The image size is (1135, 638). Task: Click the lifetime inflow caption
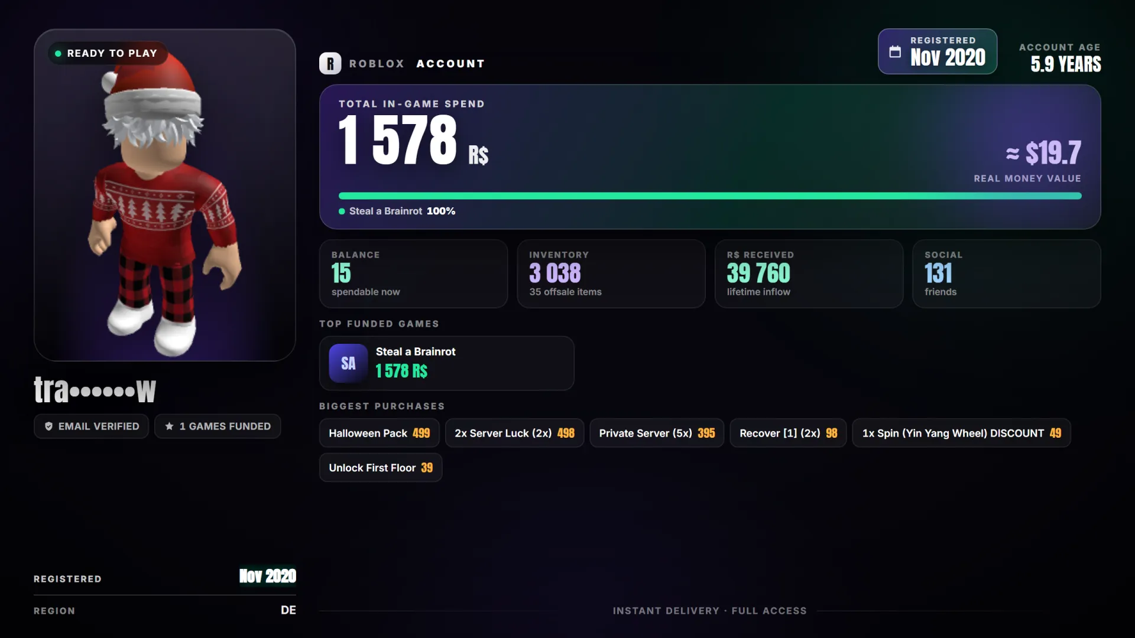[758, 292]
